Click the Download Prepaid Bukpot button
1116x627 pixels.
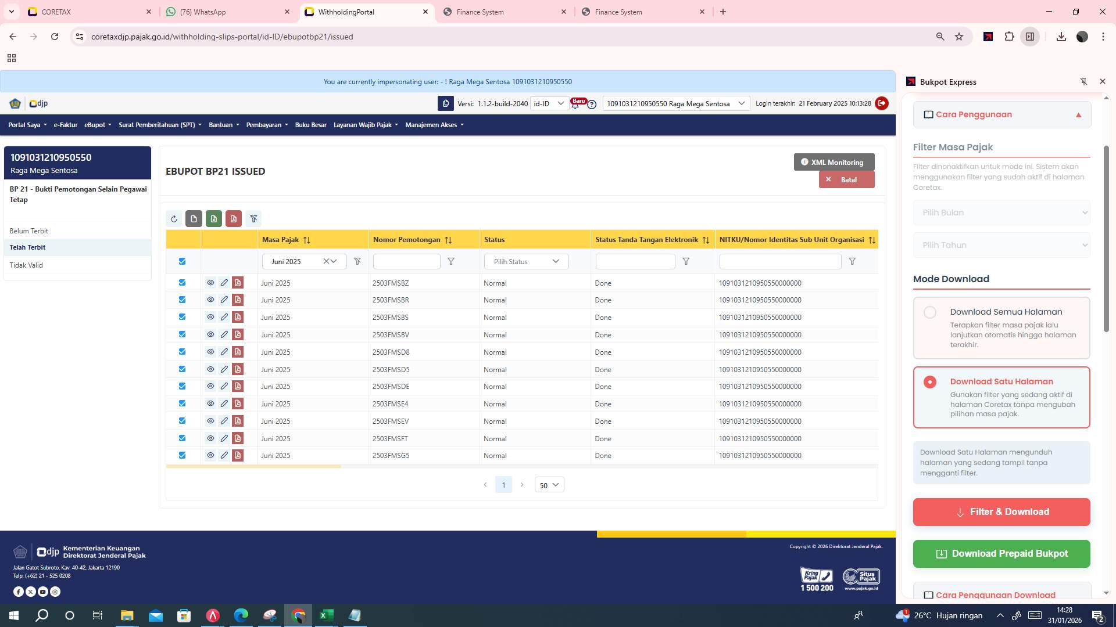(x=1001, y=553)
